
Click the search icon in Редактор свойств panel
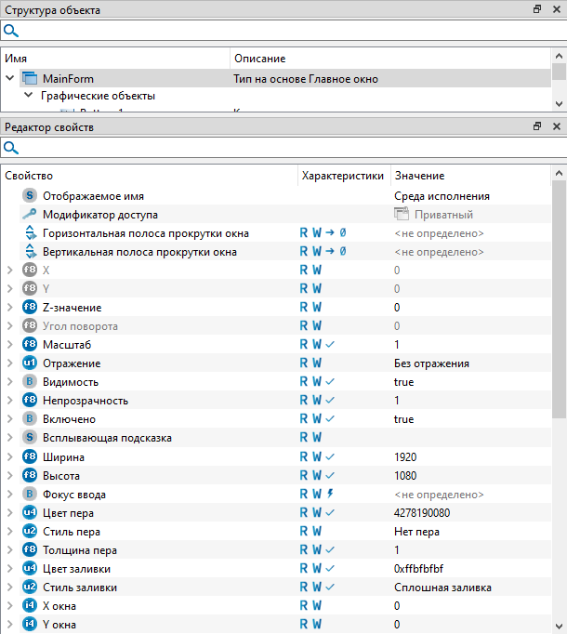click(x=10, y=148)
